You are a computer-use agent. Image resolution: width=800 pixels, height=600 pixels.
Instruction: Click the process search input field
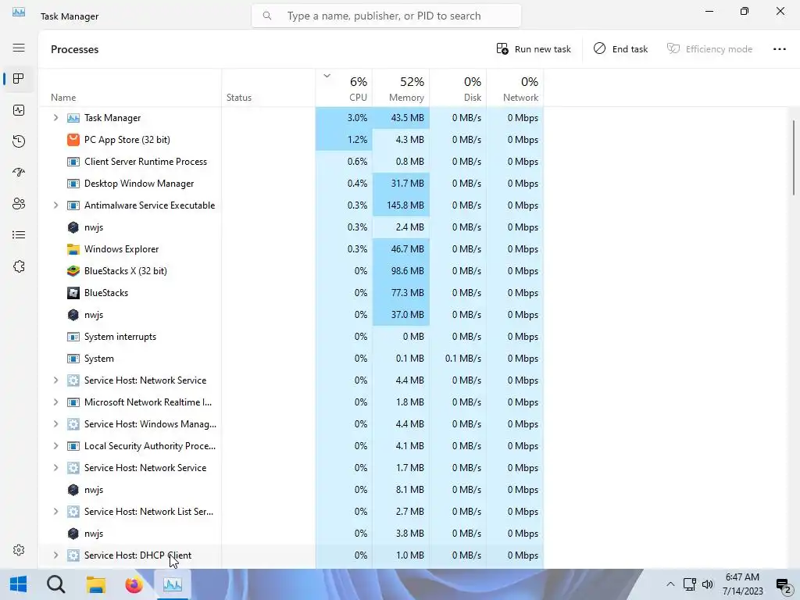tap(386, 16)
